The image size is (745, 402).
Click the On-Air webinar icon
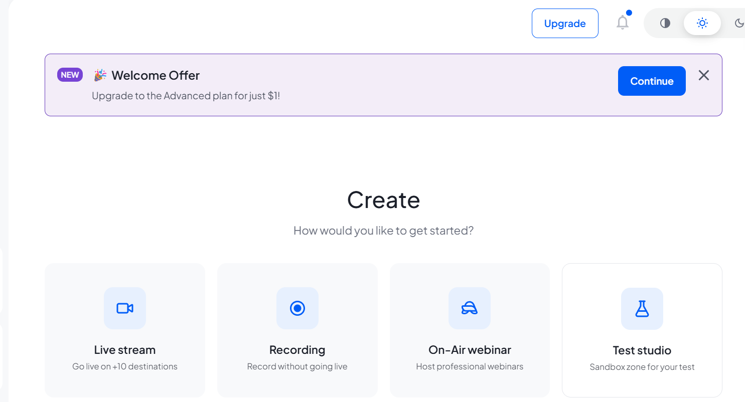tap(470, 308)
